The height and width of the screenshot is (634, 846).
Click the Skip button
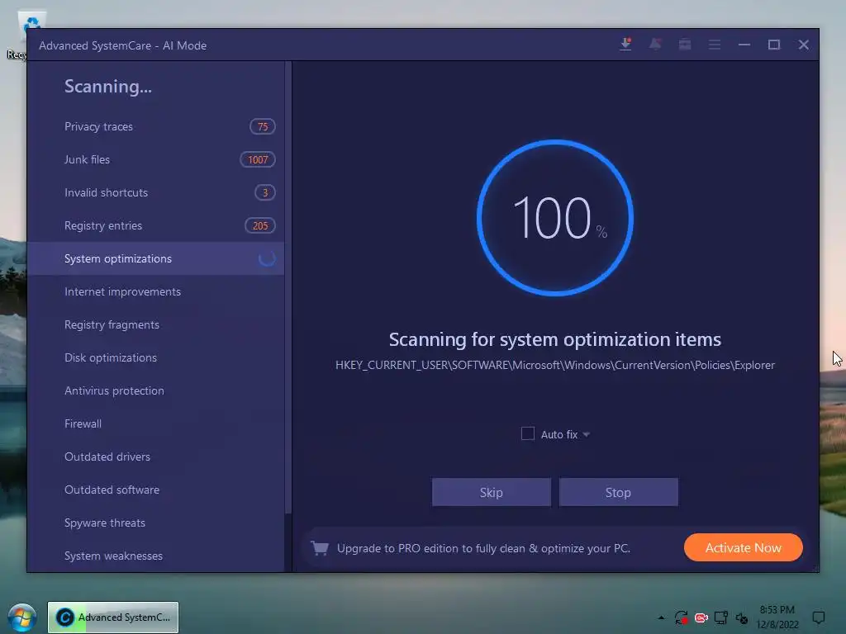coord(492,492)
